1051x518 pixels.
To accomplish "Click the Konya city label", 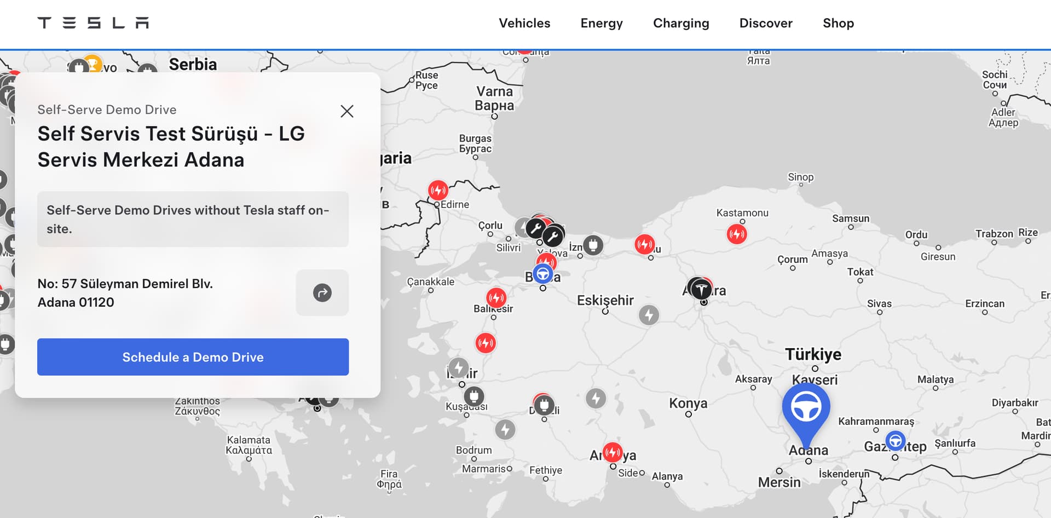I will [x=688, y=403].
